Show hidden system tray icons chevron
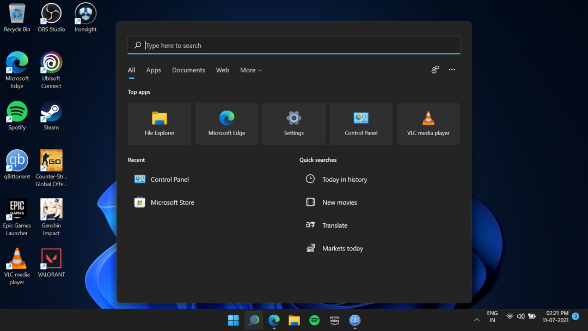Screen dimensions: 588x331 pos(476,320)
